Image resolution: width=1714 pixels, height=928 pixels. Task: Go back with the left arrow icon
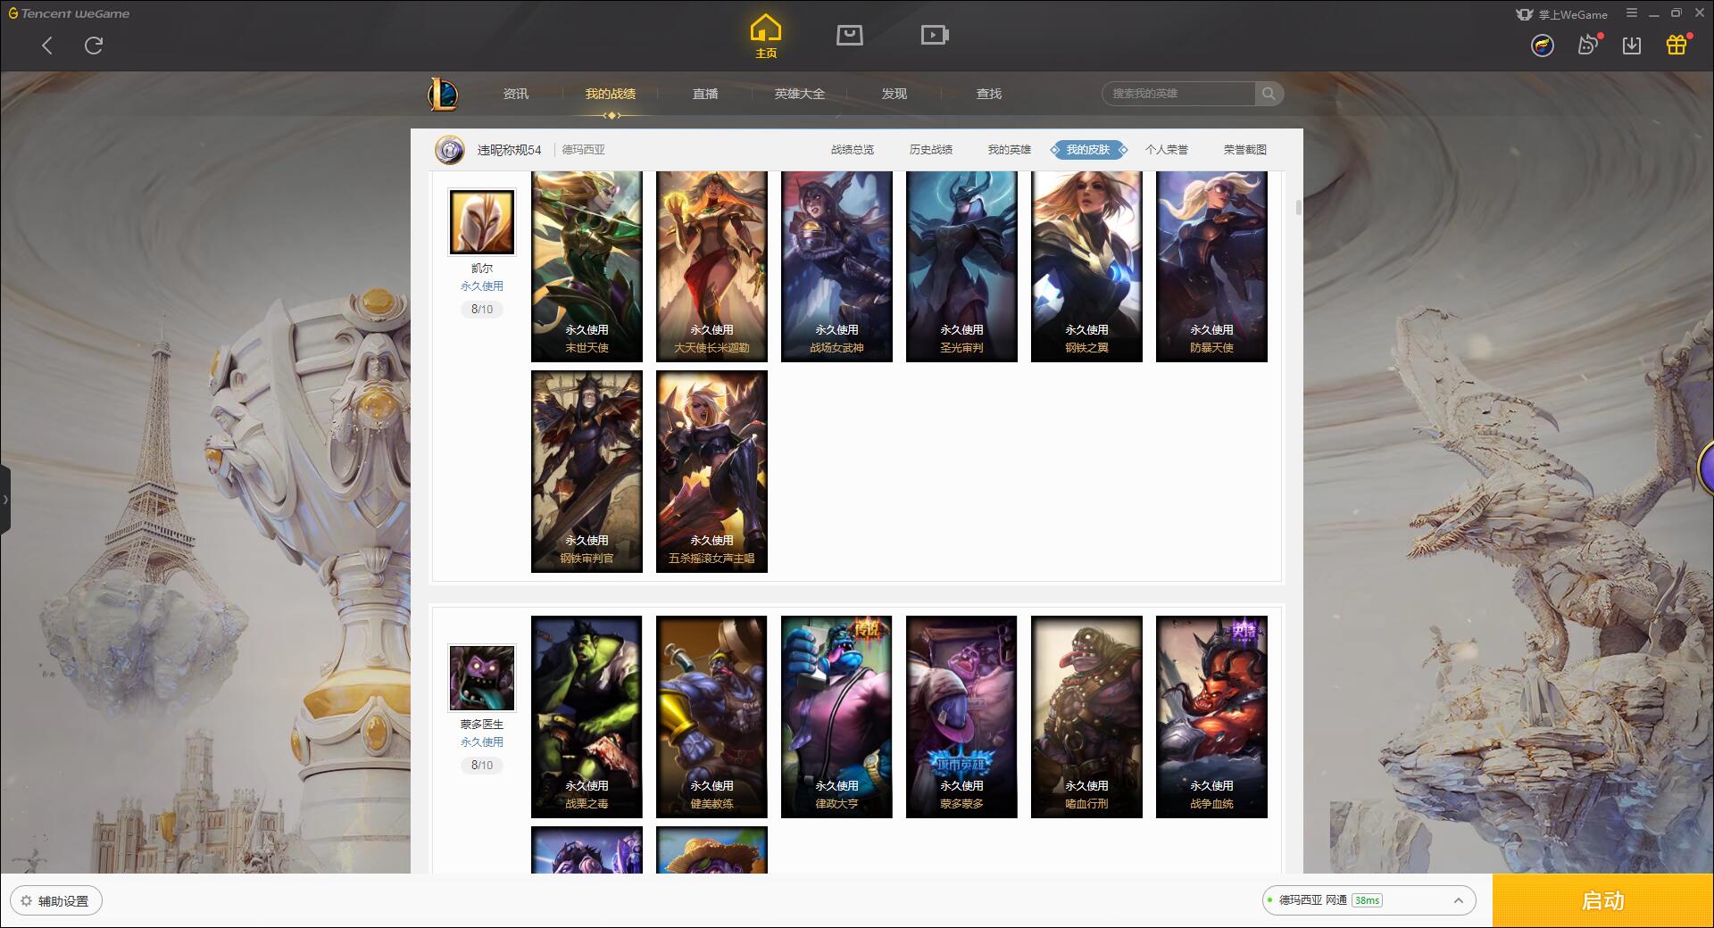tap(47, 46)
